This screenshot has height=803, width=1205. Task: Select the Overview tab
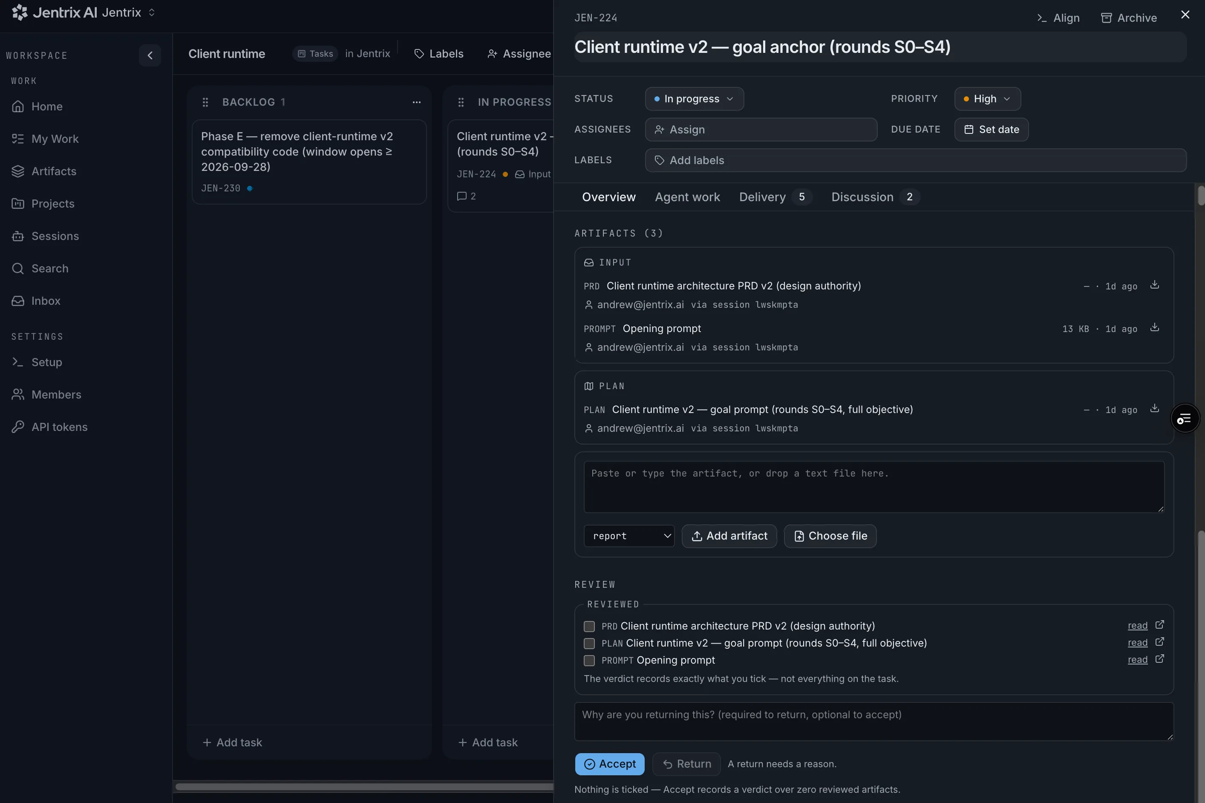(608, 197)
